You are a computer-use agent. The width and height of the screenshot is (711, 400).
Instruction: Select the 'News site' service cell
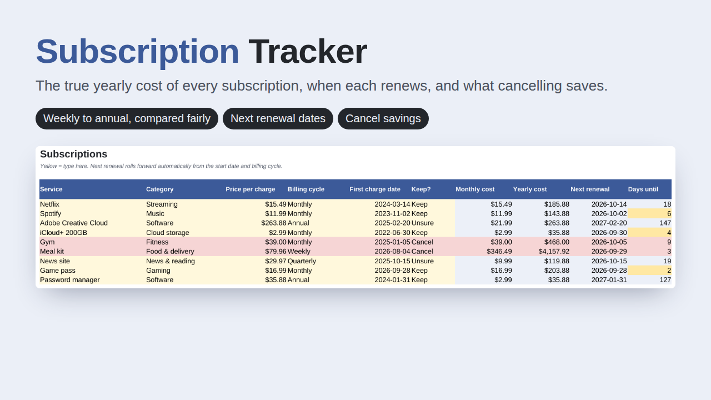[92, 261]
